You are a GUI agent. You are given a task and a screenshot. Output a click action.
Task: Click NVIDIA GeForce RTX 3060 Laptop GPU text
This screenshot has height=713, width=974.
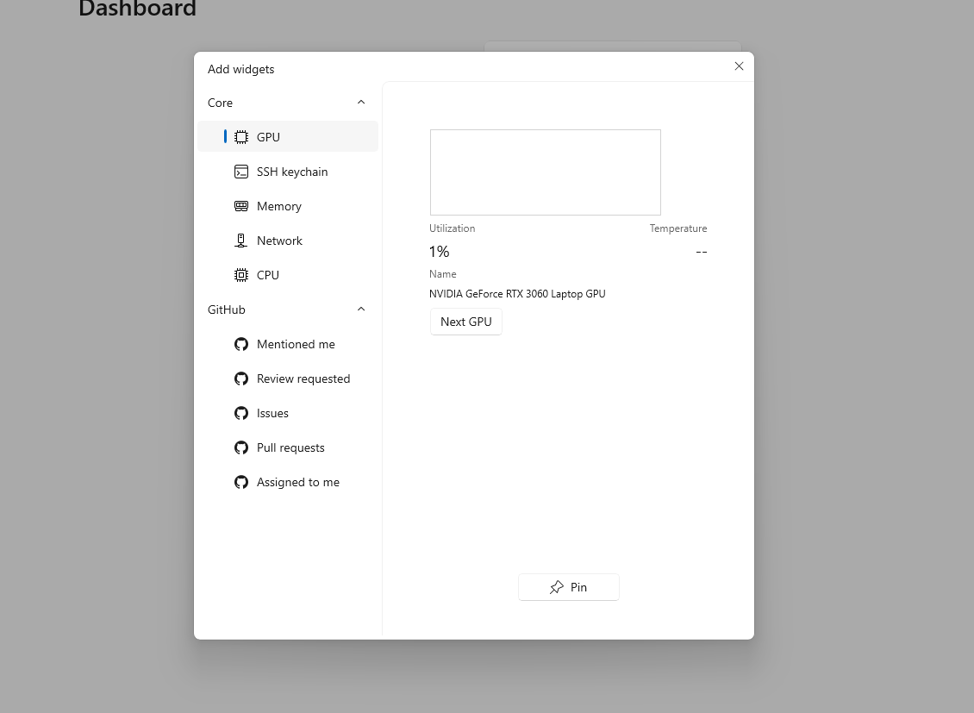517,294
